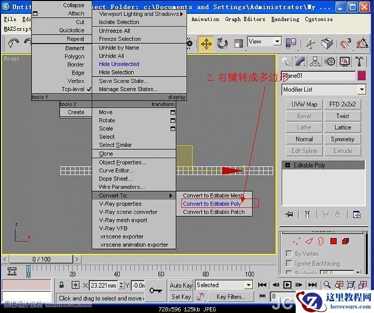Select Polygon sub-object level red square
The image size is (374, 313).
[x=334, y=241]
